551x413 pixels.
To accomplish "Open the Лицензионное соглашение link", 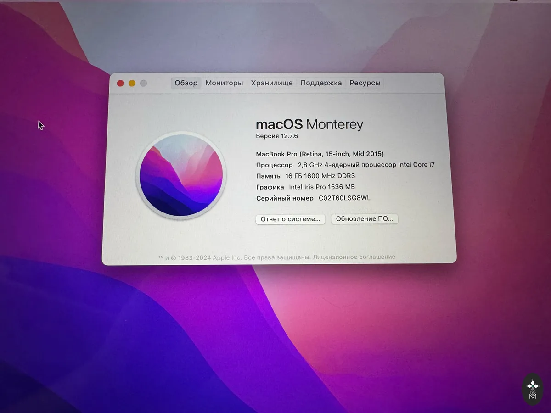I will click(x=354, y=257).
